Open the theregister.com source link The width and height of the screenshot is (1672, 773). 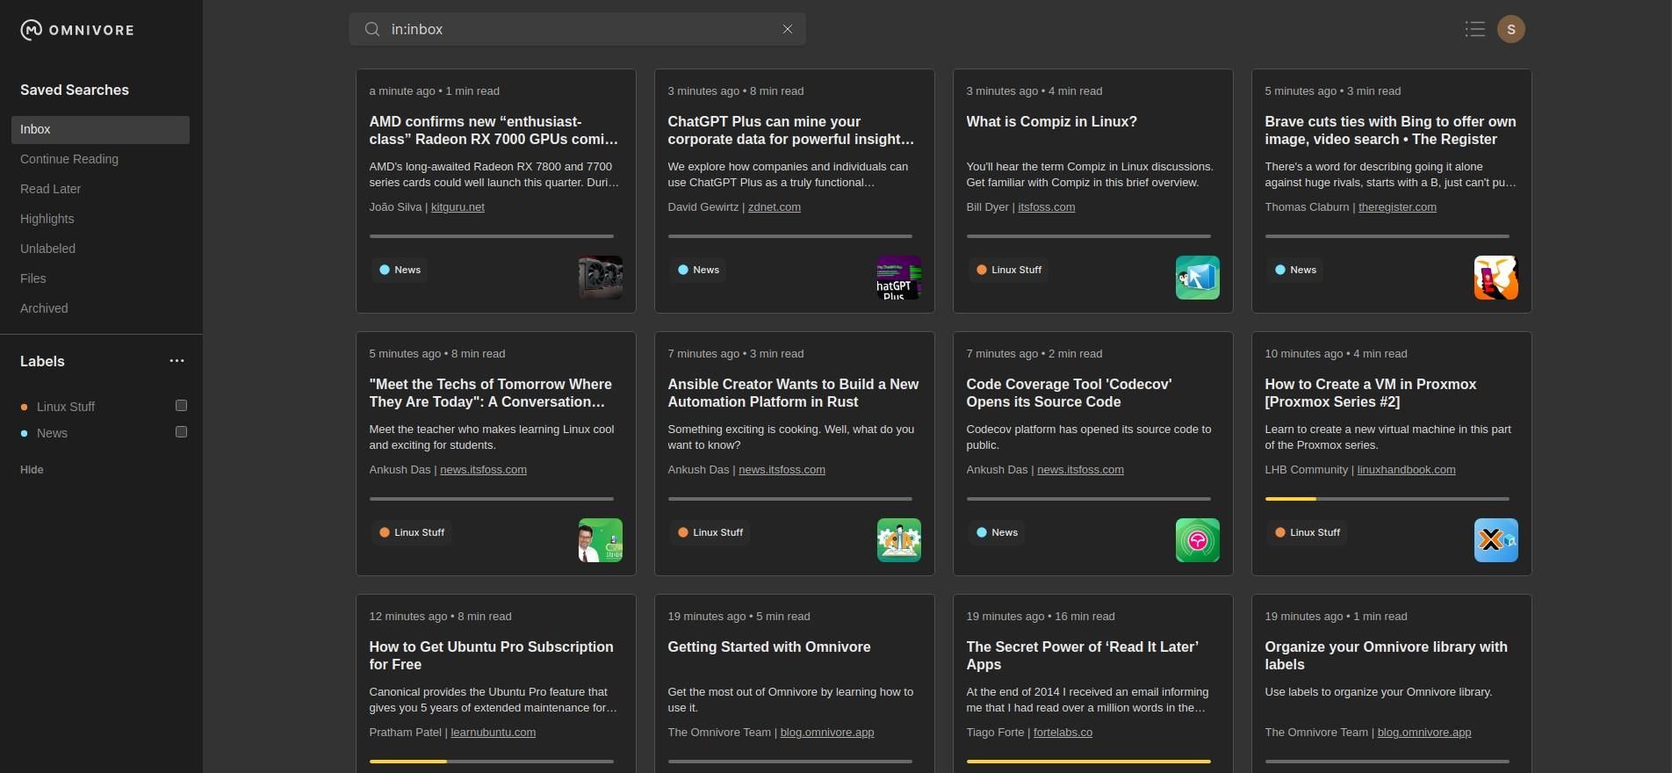click(1397, 207)
